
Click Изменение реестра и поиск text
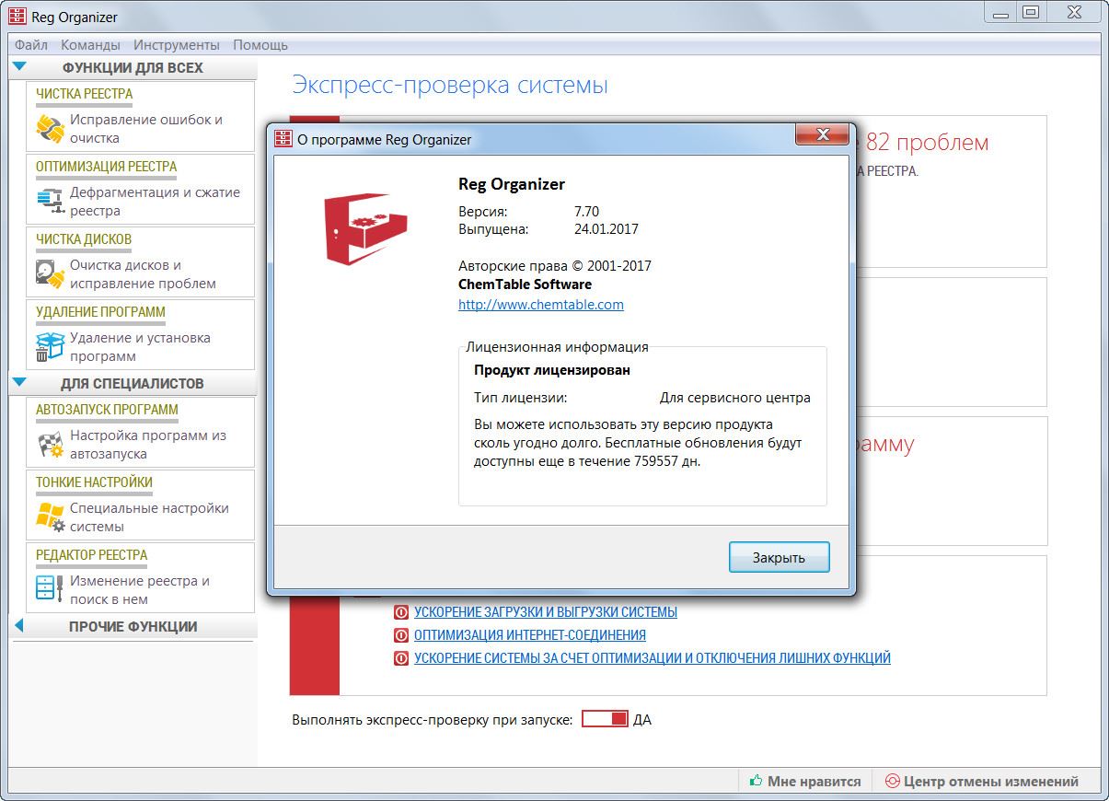click(140, 590)
